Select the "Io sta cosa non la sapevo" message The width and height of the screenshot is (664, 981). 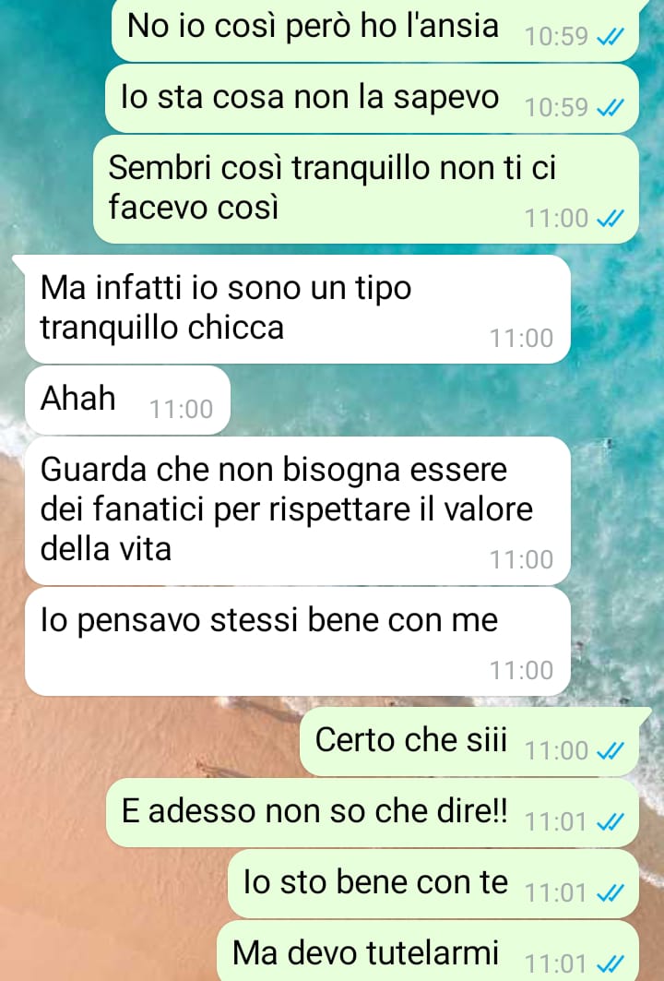372,99
